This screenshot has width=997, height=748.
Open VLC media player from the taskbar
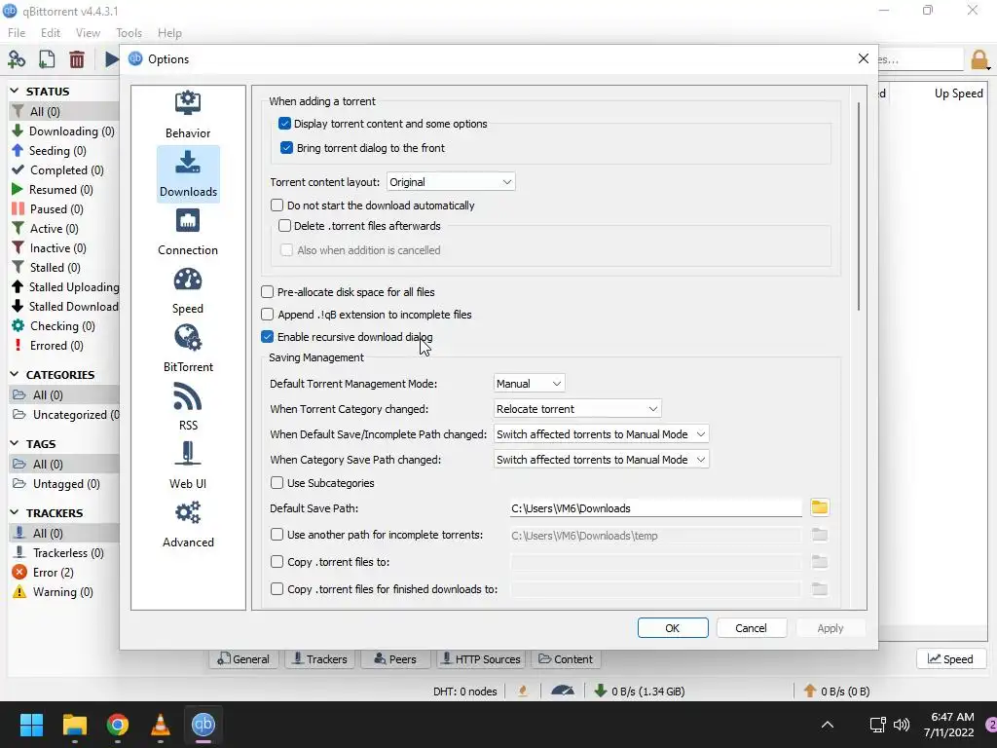click(x=161, y=725)
